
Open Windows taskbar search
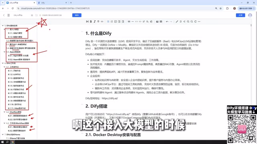point(7,142)
